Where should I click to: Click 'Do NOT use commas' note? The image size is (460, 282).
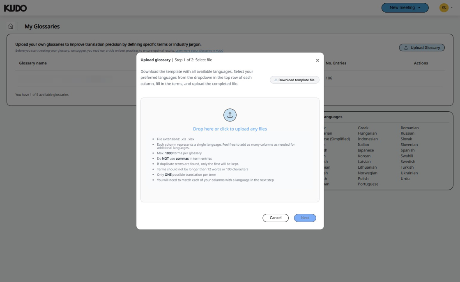click(184, 158)
